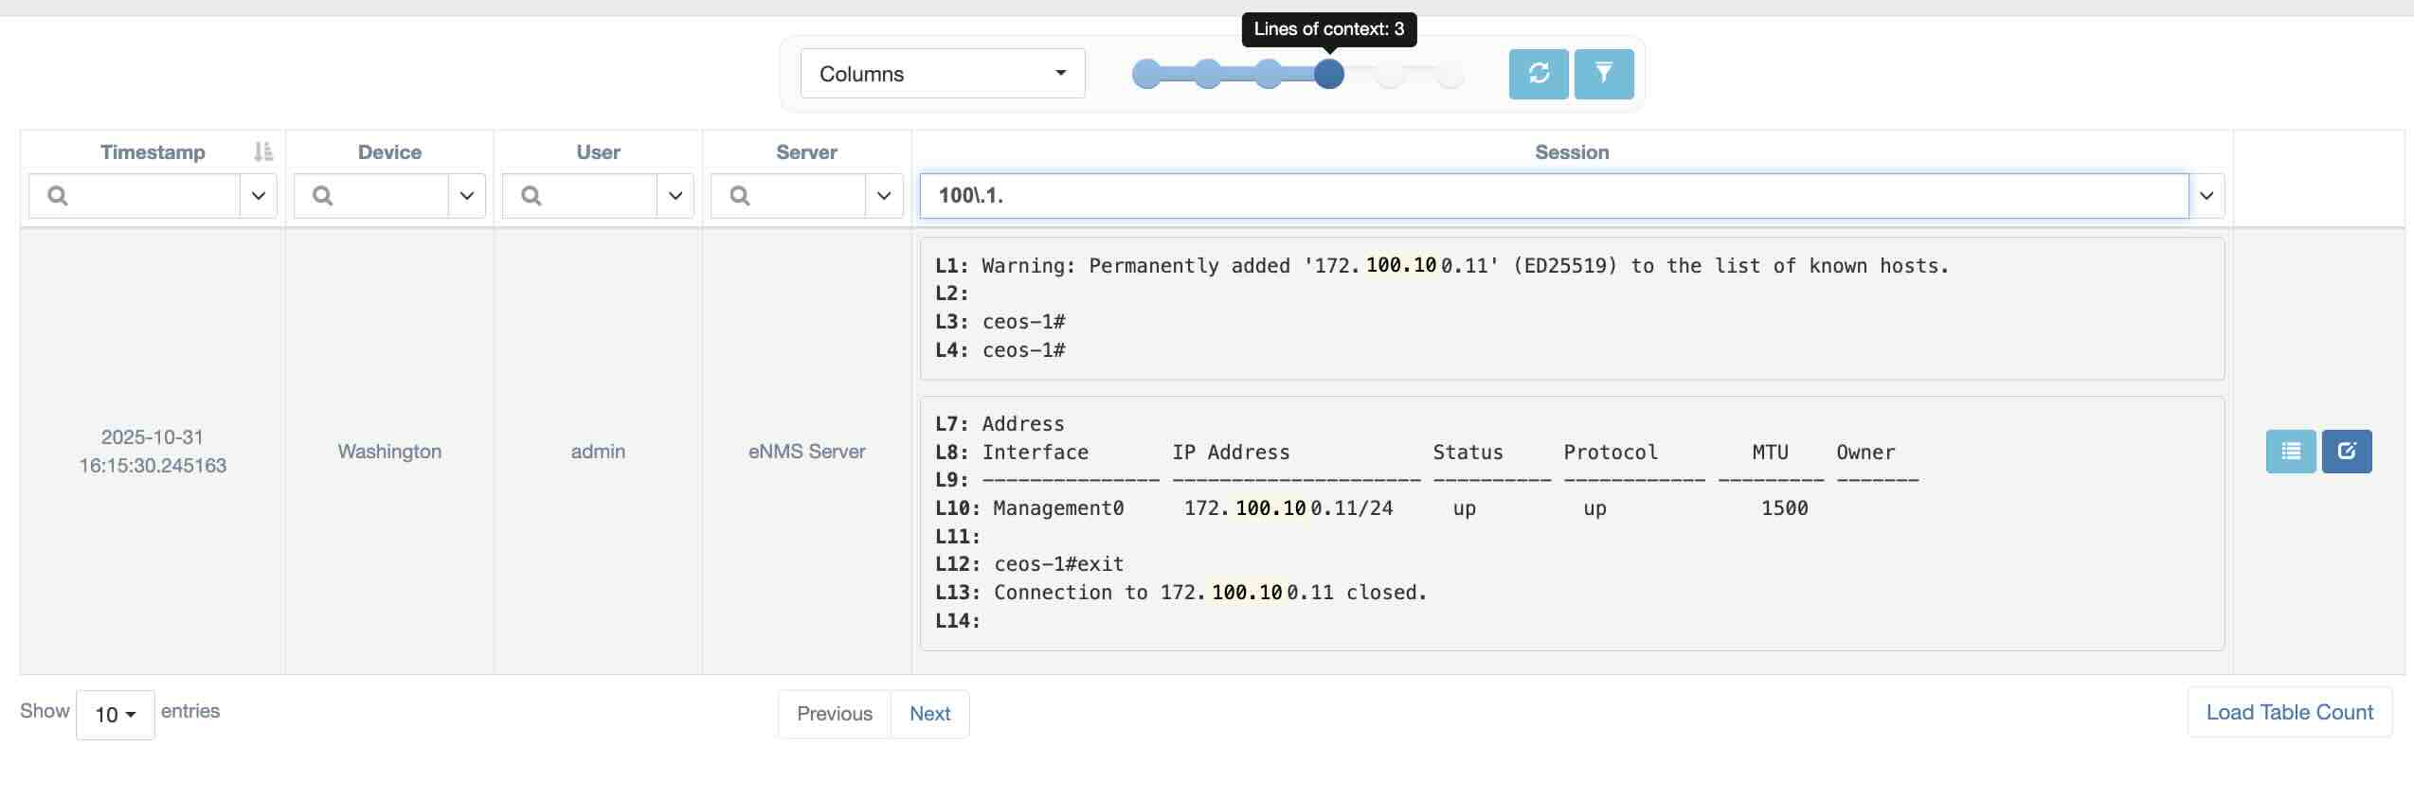Click the User column header

pyautogui.click(x=598, y=151)
